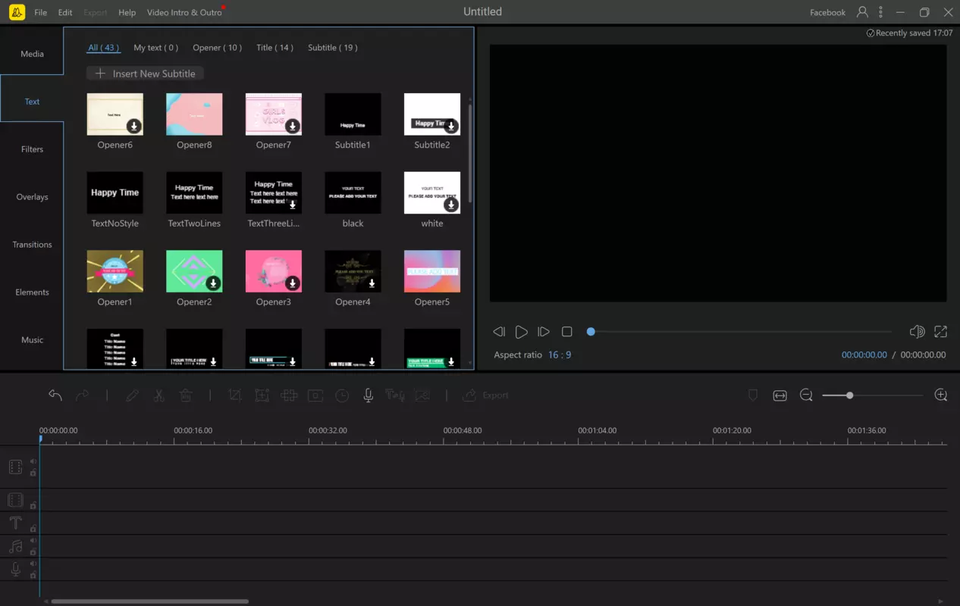
Task: Mute the voiceover microphone track
Action: (x=33, y=564)
